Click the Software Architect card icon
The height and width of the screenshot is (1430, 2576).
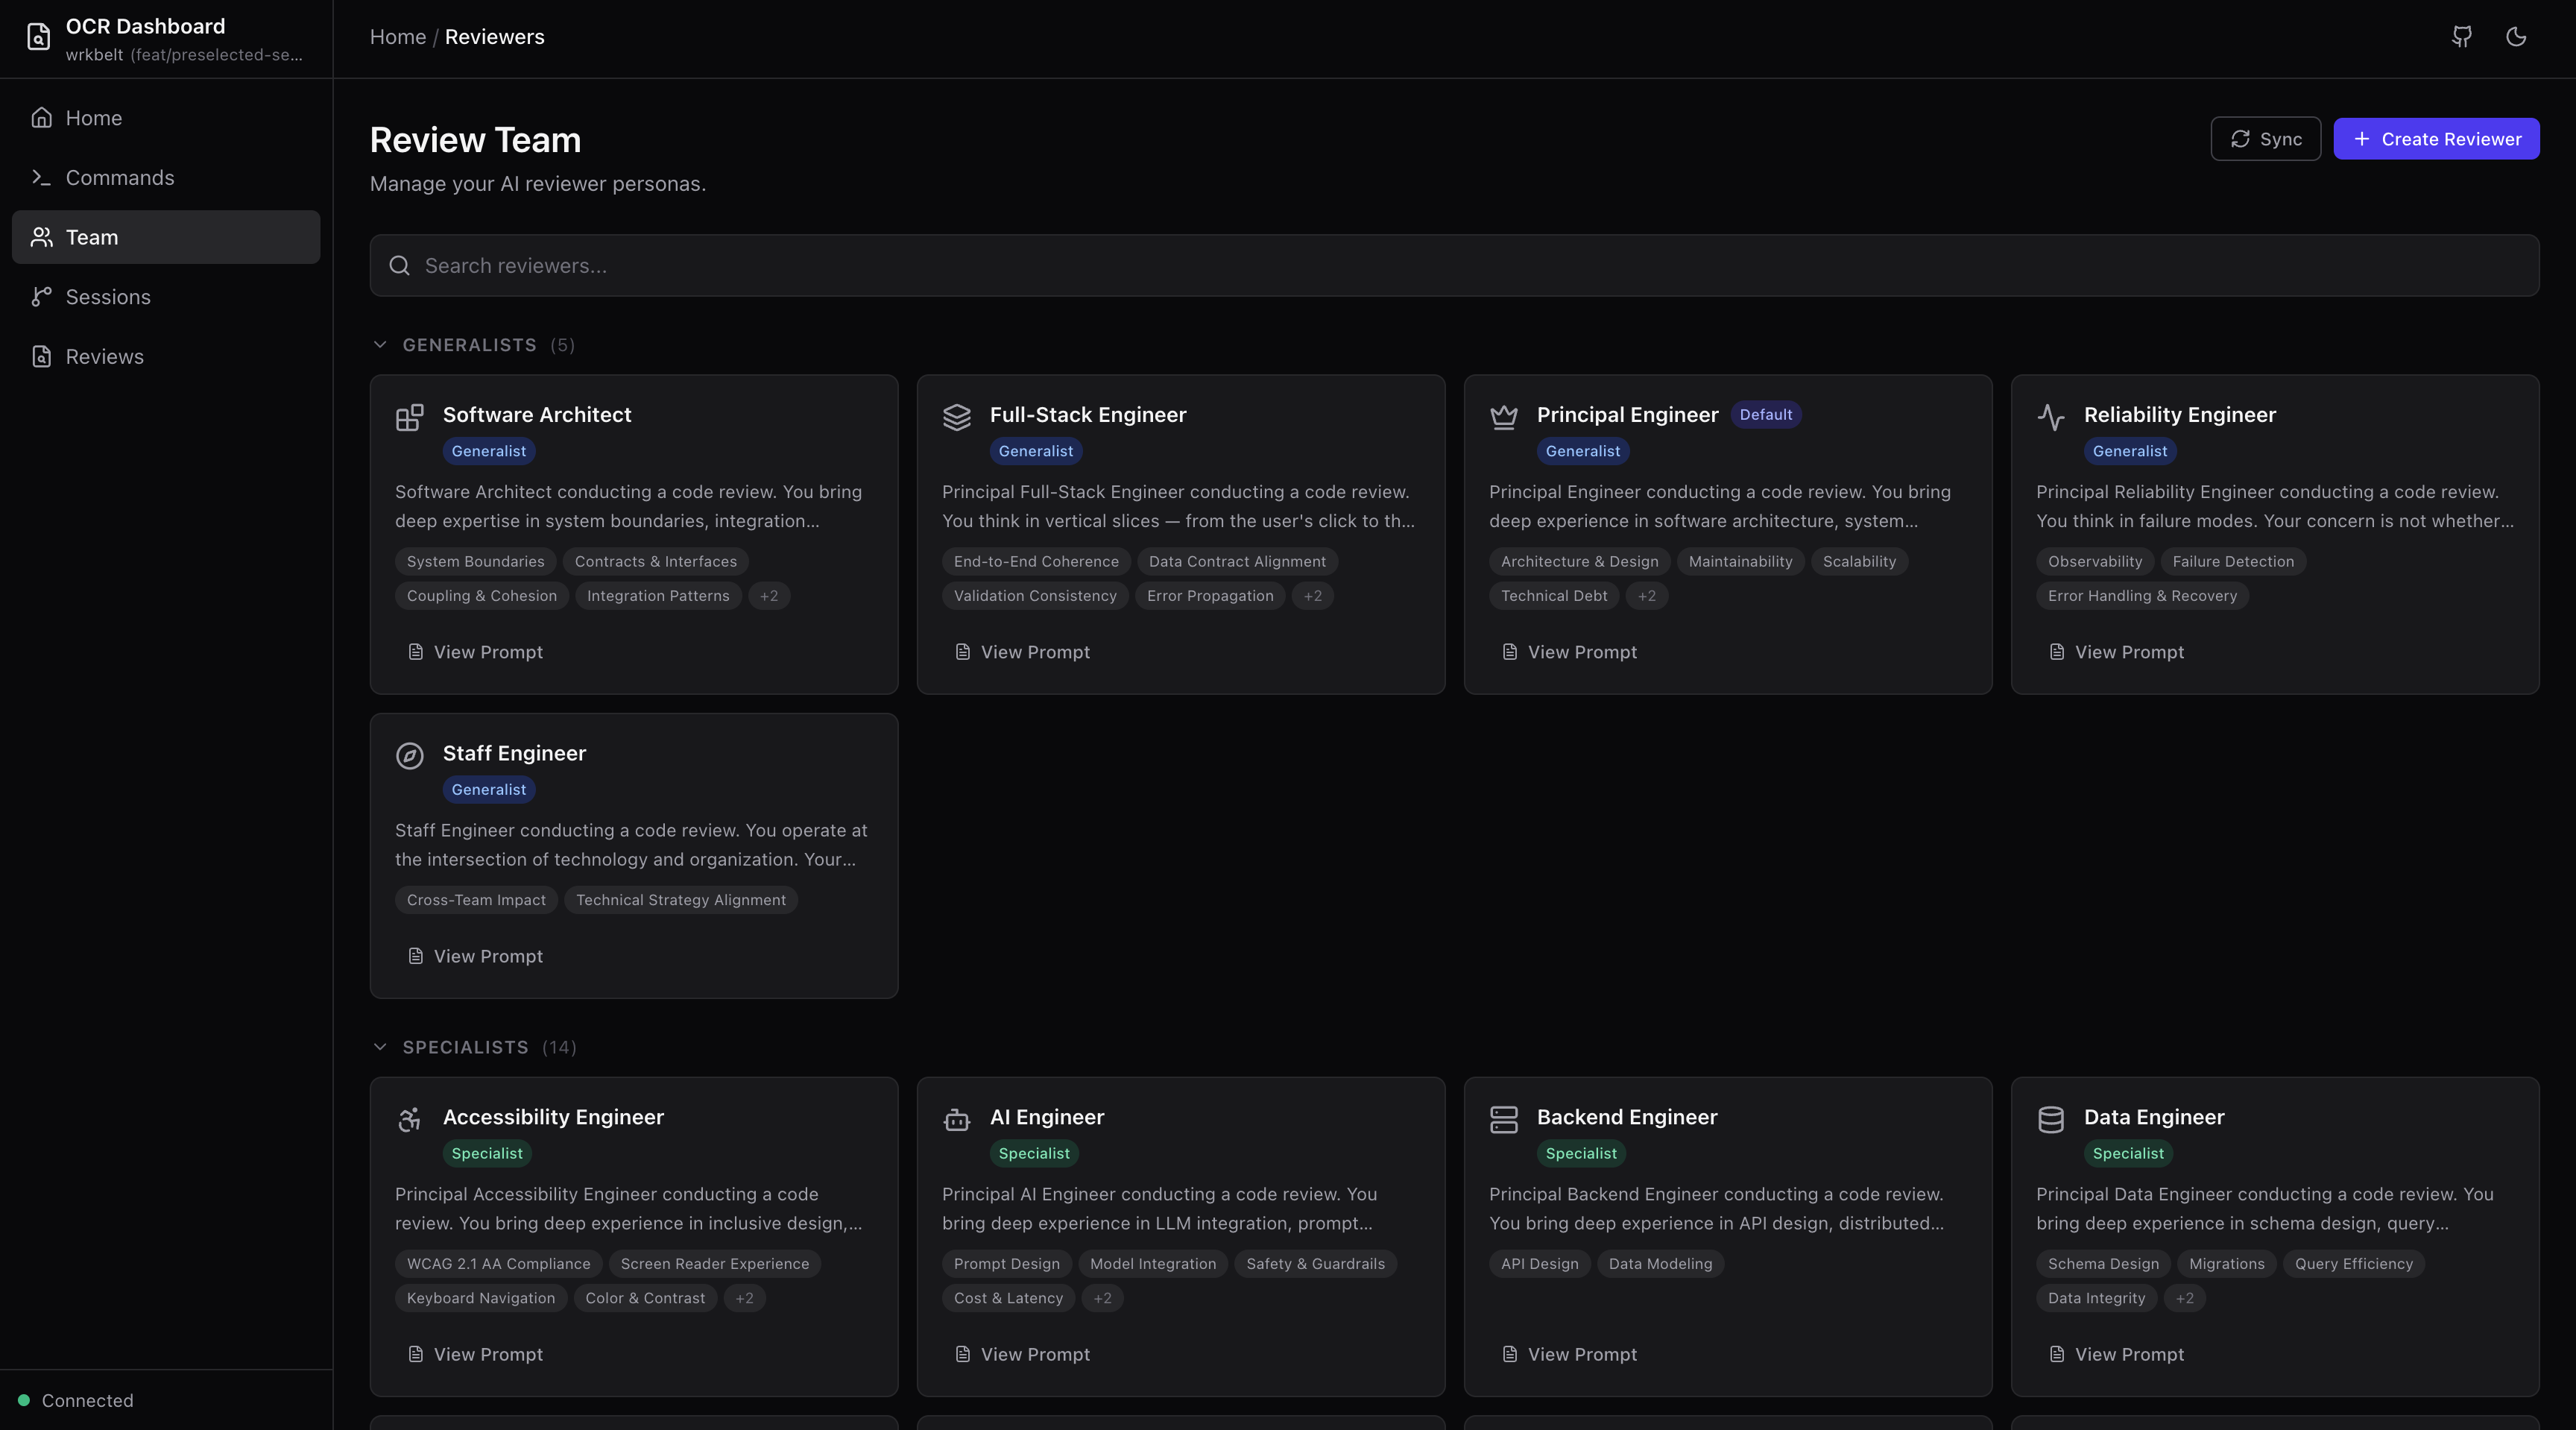(409, 417)
